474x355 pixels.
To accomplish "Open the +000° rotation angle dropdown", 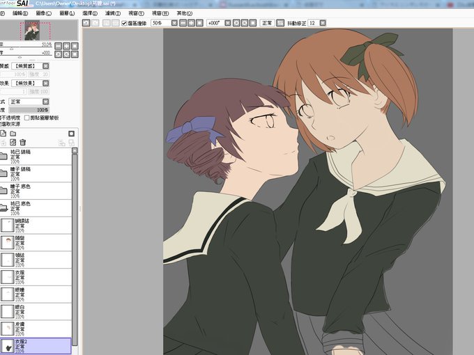I will tap(228, 23).
